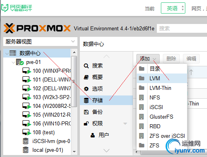This screenshot has width=207, height=157.
Task: Open the 权限 permissions menu item
Action: pyautogui.click(x=106, y=123)
